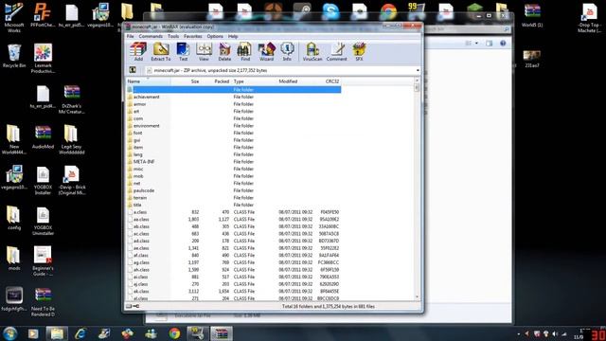Click the scroll down arrow of file list

tap(417, 296)
